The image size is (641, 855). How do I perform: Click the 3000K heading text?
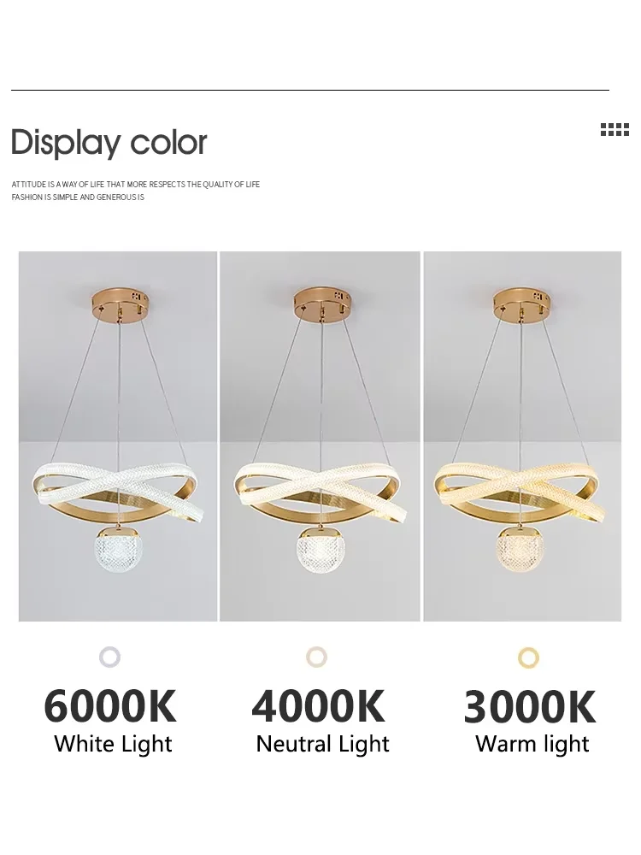530,706
